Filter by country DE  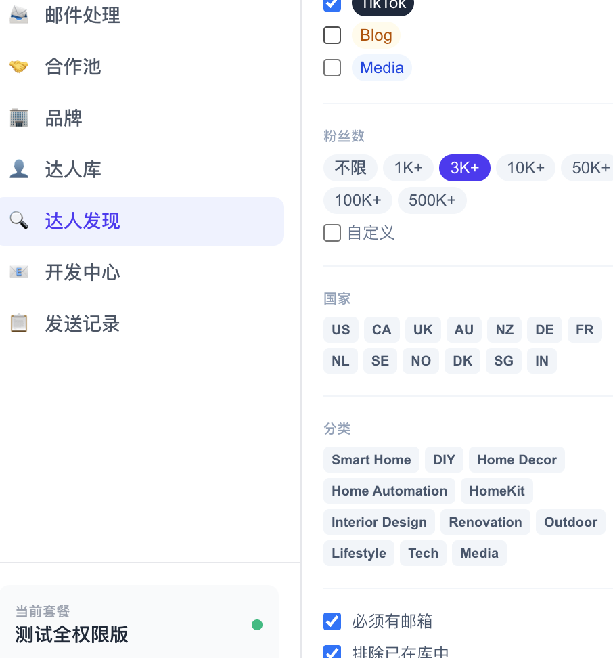click(x=545, y=330)
